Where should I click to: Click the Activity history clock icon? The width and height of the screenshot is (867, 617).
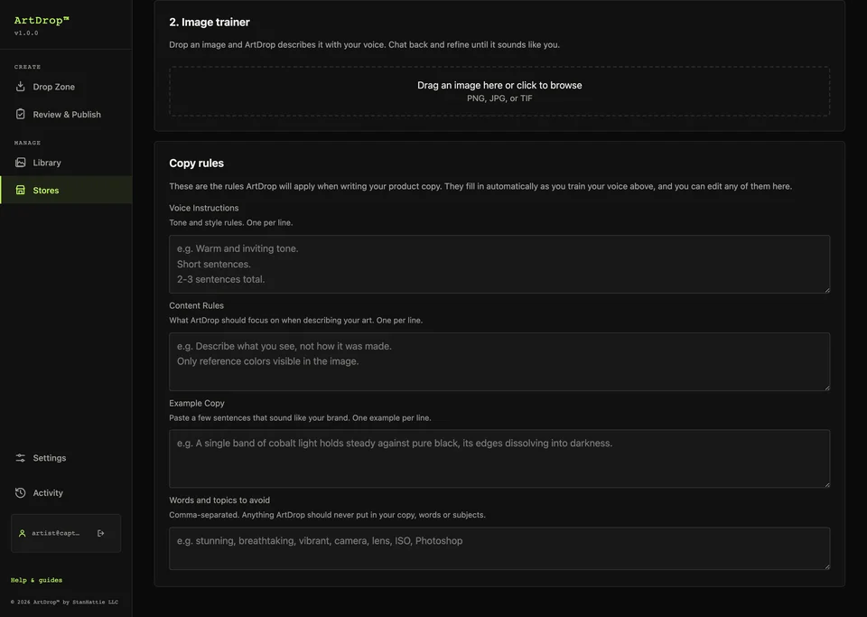pyautogui.click(x=21, y=492)
